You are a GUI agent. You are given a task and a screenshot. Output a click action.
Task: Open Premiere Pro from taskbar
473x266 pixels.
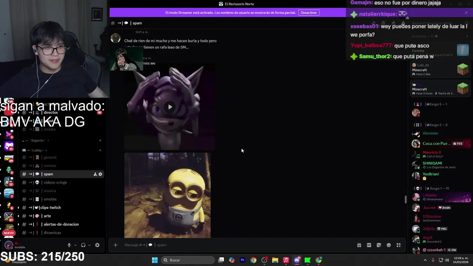[x=242, y=260]
